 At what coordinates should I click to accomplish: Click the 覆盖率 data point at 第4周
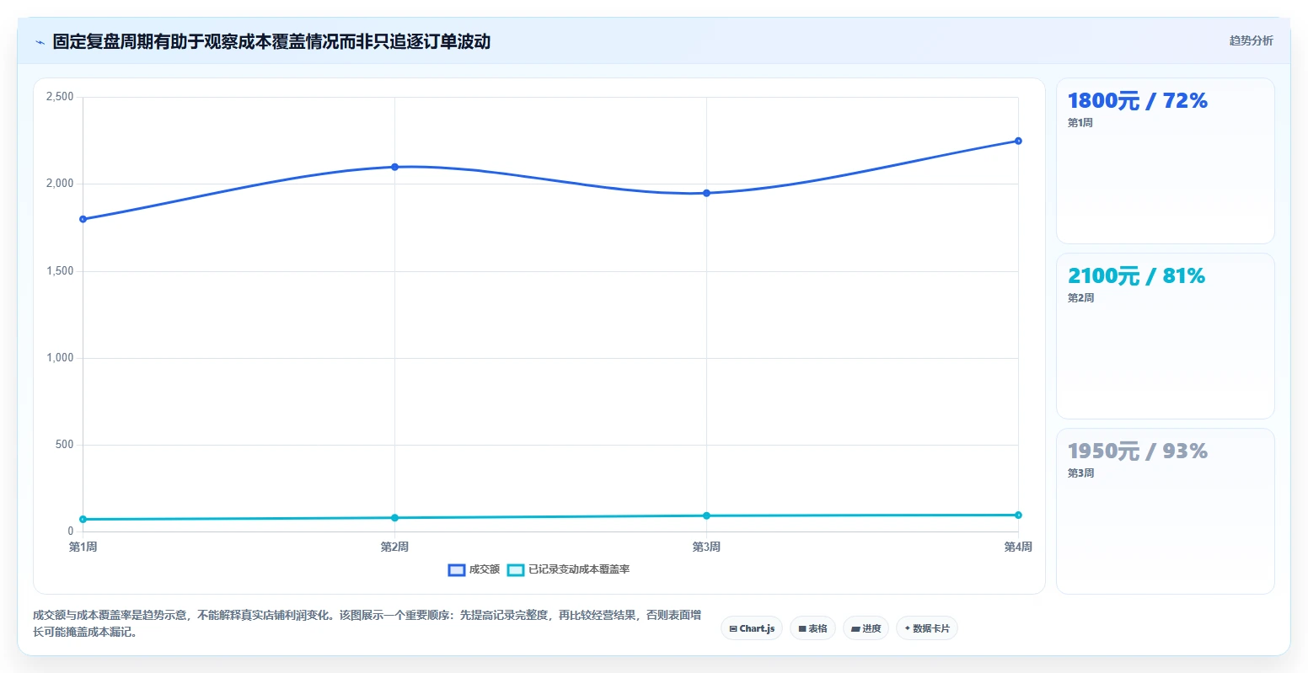pos(1018,515)
